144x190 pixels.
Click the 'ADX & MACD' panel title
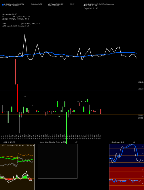point(9,142)
